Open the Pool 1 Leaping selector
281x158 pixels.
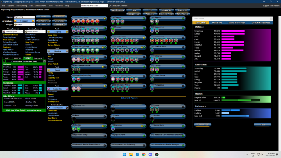58,32
